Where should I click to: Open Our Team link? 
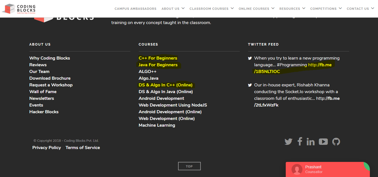pyautogui.click(x=39, y=72)
